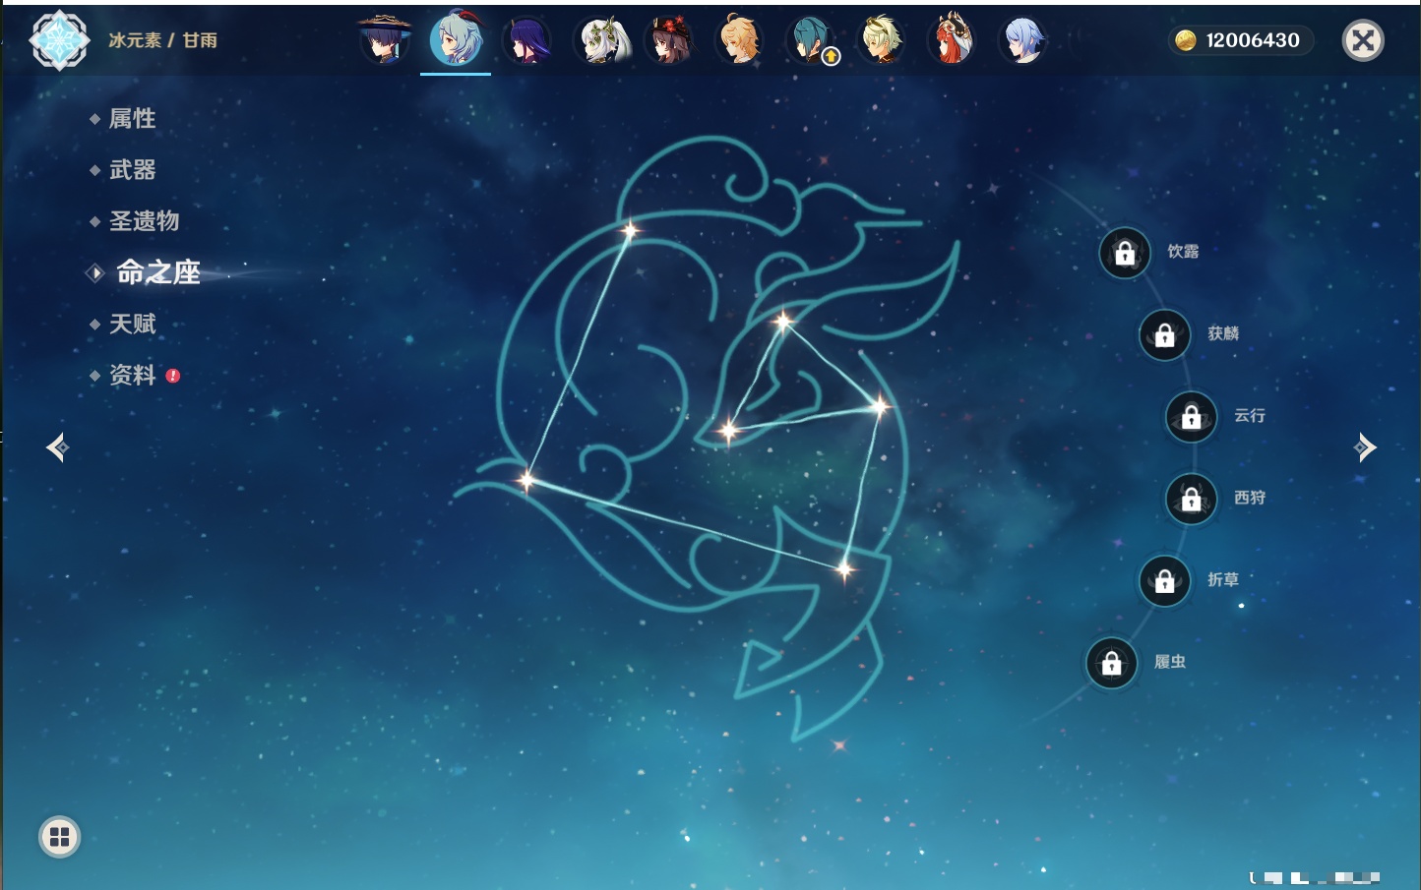This screenshot has width=1421, height=890.
Task: Select the locked 履虫 constellation node
Action: click(x=1112, y=664)
